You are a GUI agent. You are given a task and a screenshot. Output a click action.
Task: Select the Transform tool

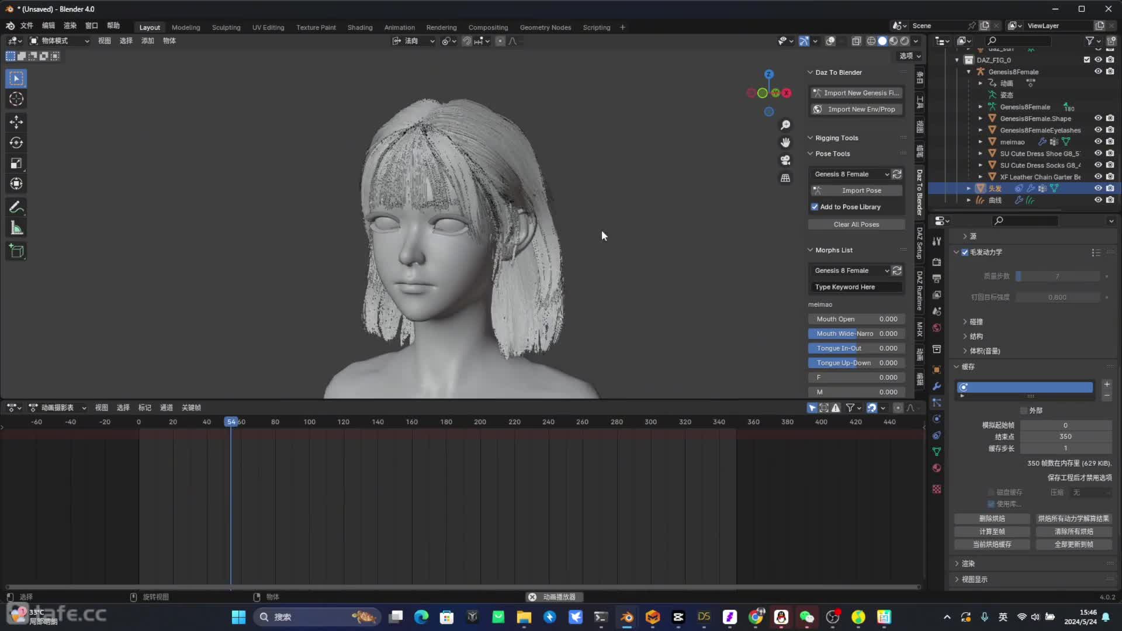tap(16, 184)
